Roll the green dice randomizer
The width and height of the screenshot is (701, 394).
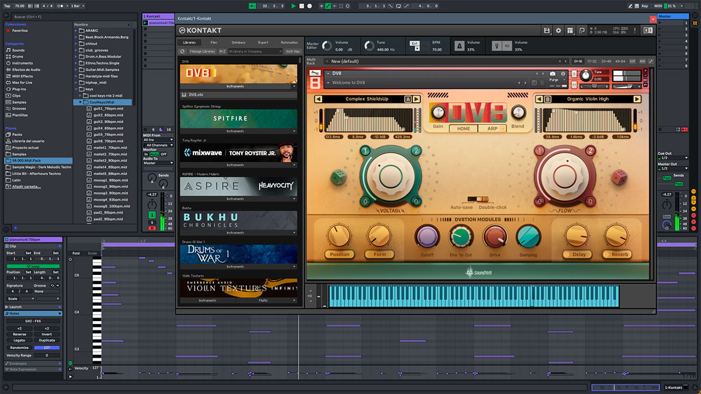pyautogui.click(x=339, y=177)
